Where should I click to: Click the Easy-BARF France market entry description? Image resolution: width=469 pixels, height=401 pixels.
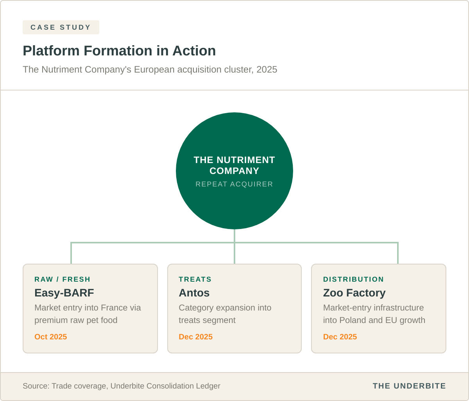point(88,314)
